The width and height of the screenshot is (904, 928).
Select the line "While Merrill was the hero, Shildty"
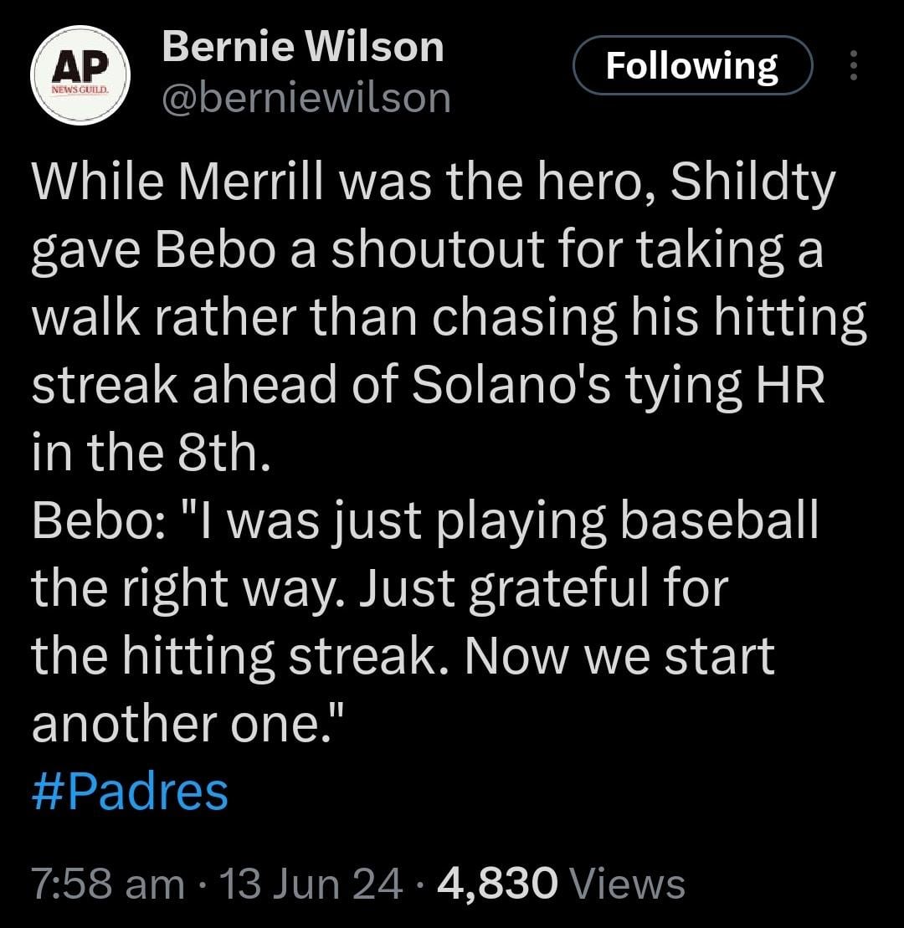[434, 182]
